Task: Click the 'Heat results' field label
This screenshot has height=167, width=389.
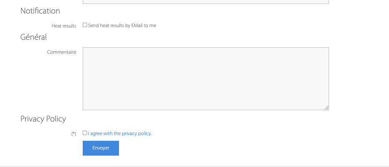Action: (64, 26)
